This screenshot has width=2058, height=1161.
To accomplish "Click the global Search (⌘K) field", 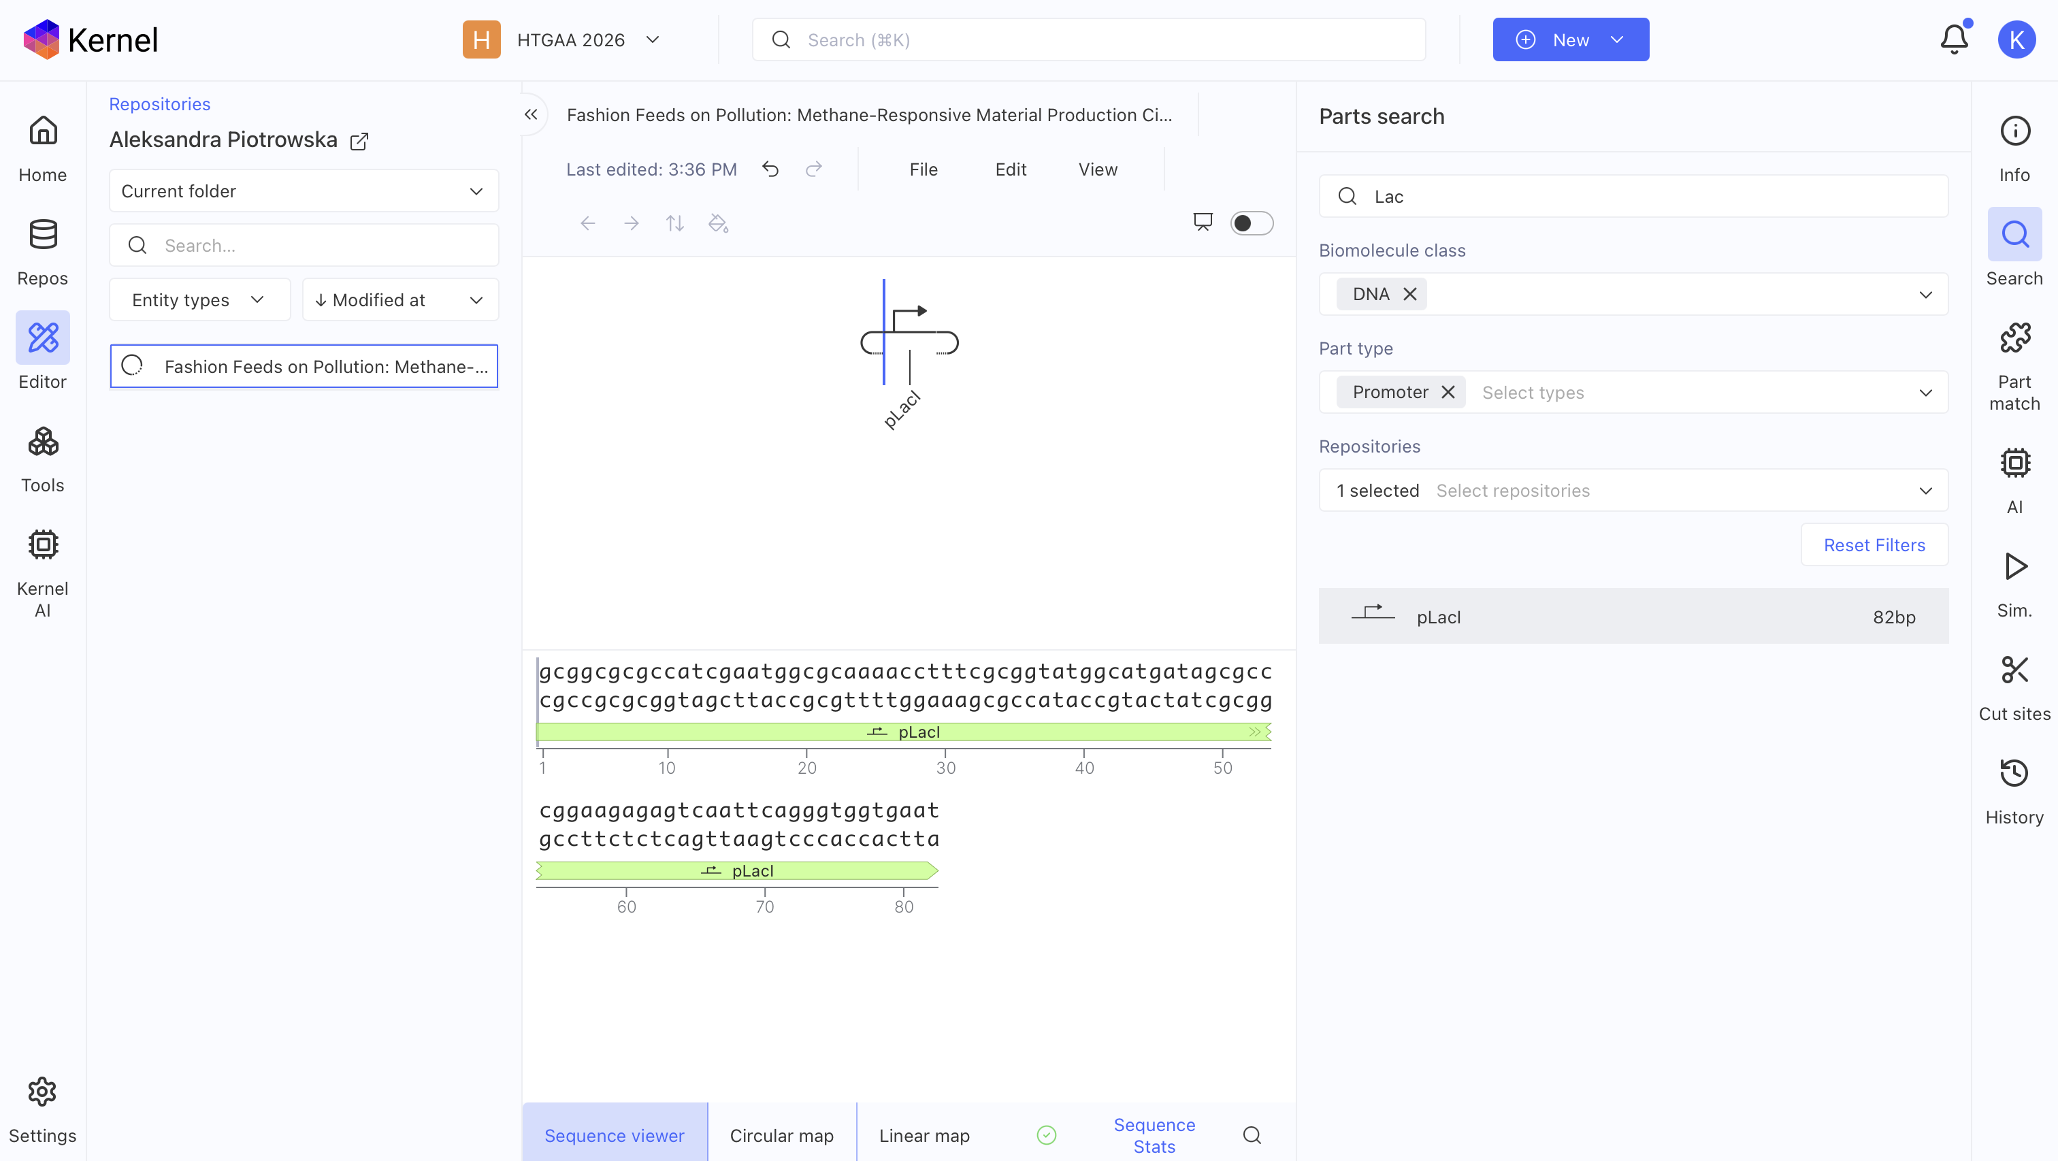I will click(1089, 40).
